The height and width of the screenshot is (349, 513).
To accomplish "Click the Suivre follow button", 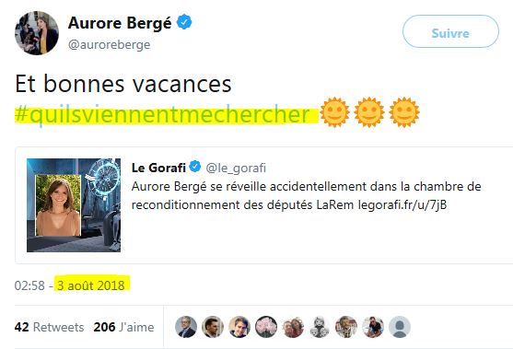I will 450,31.
